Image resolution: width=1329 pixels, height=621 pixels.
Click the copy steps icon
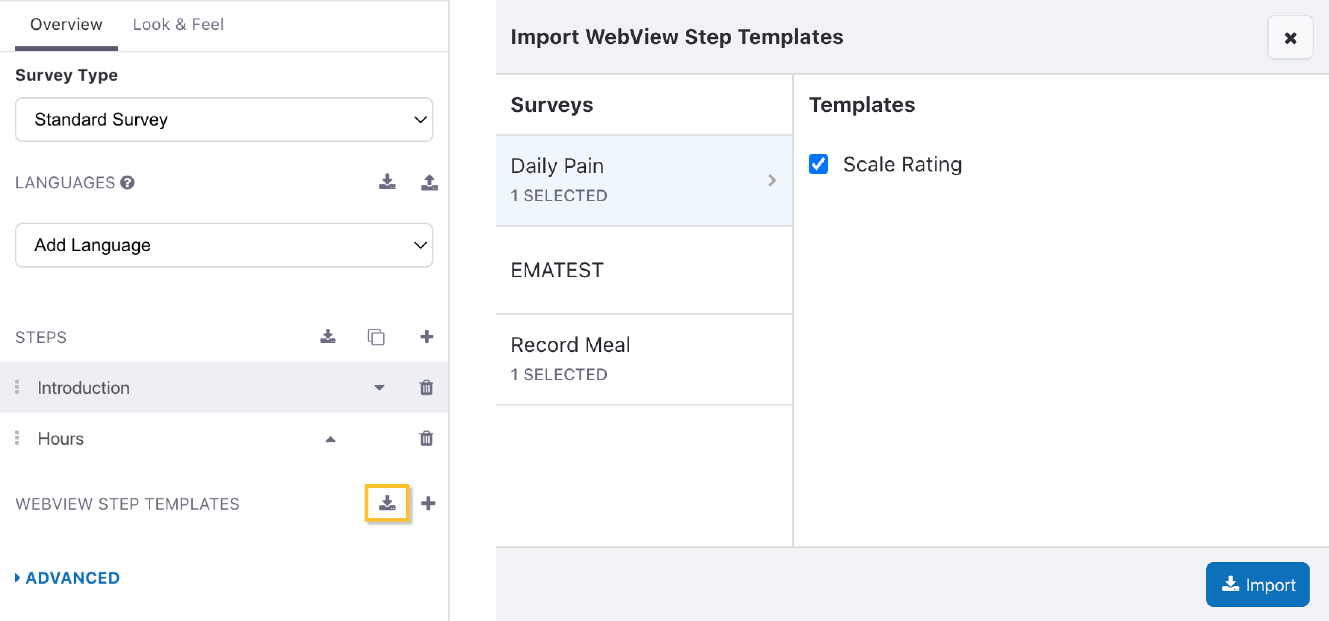click(376, 337)
